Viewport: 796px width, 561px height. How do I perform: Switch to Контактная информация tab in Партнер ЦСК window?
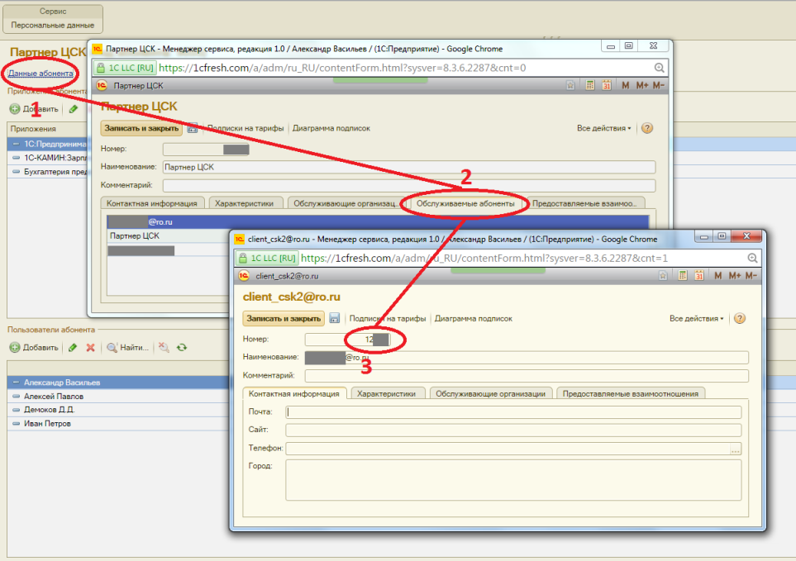[152, 203]
